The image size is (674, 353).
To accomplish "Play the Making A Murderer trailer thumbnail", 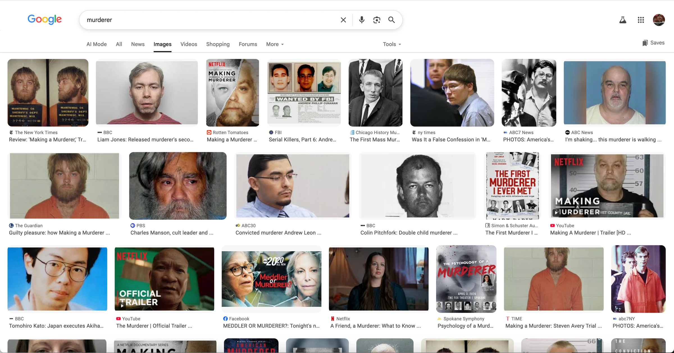I will (x=607, y=186).
